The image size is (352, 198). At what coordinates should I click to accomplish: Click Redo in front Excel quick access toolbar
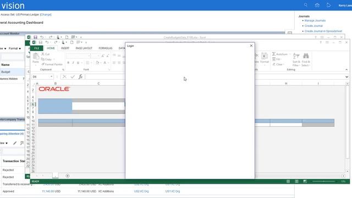coord(56,42)
